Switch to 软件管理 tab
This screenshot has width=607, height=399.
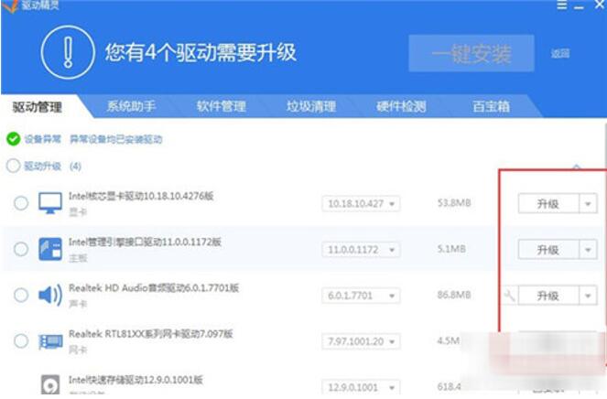point(221,106)
